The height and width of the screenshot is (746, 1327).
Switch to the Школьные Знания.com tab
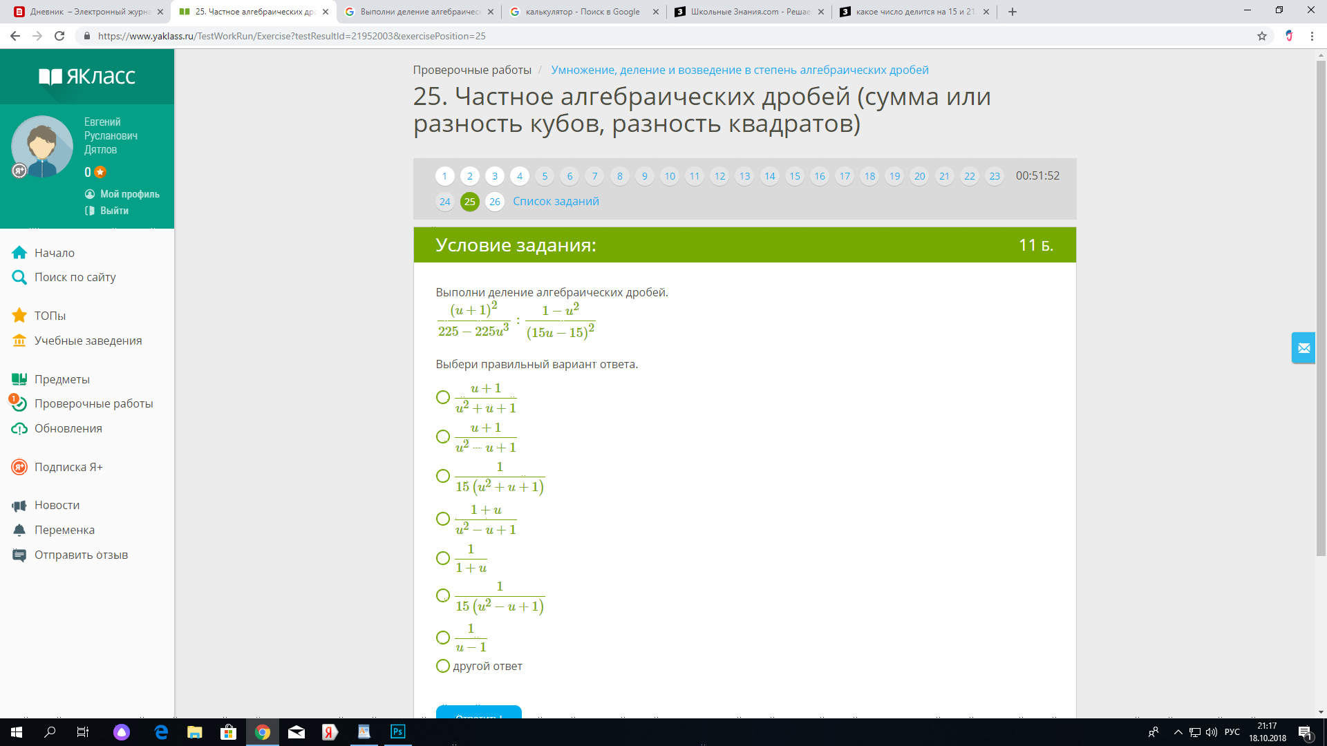click(750, 12)
